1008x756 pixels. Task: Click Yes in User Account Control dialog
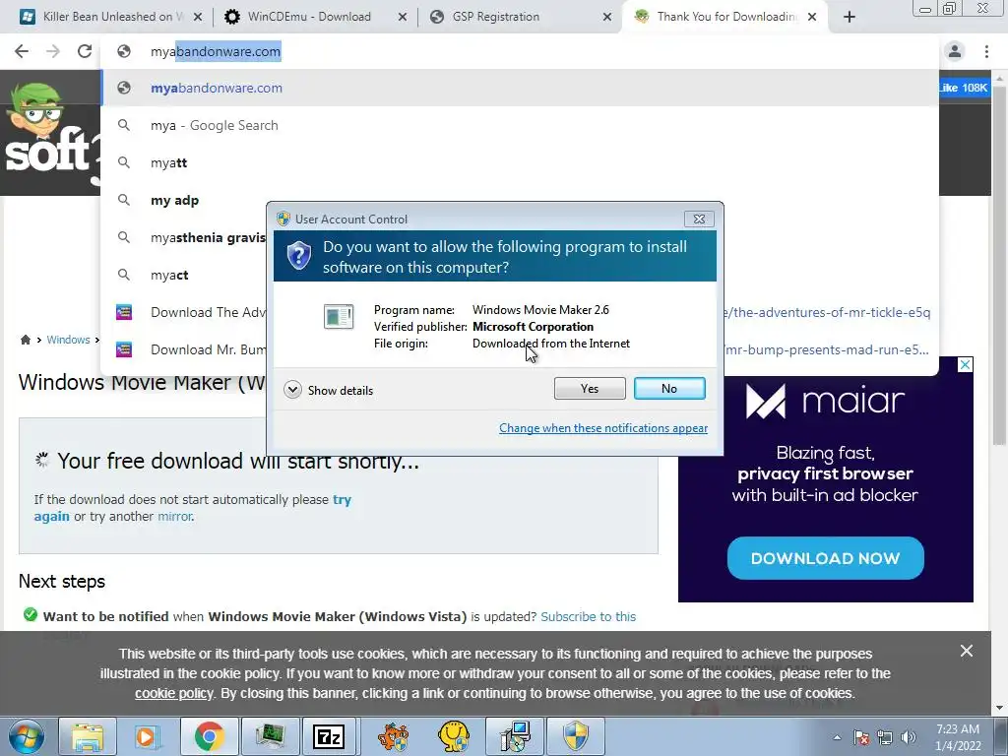[x=590, y=388]
